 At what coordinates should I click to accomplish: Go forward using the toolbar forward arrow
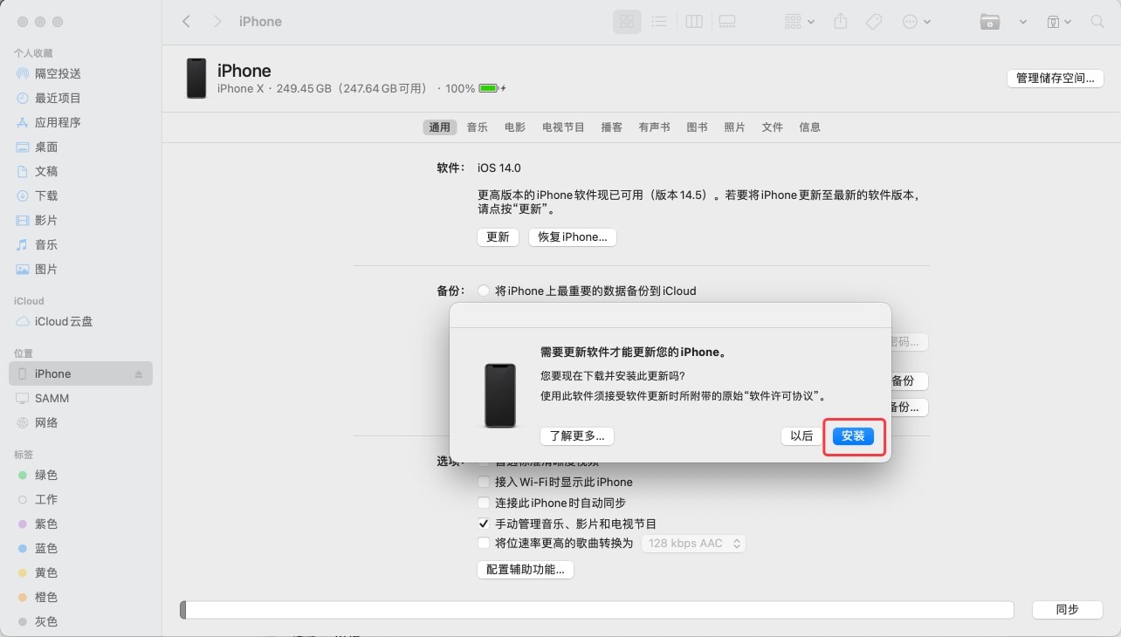coord(217,22)
